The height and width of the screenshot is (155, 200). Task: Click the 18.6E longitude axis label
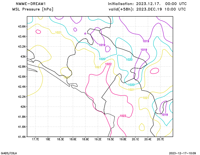pos(73,139)
